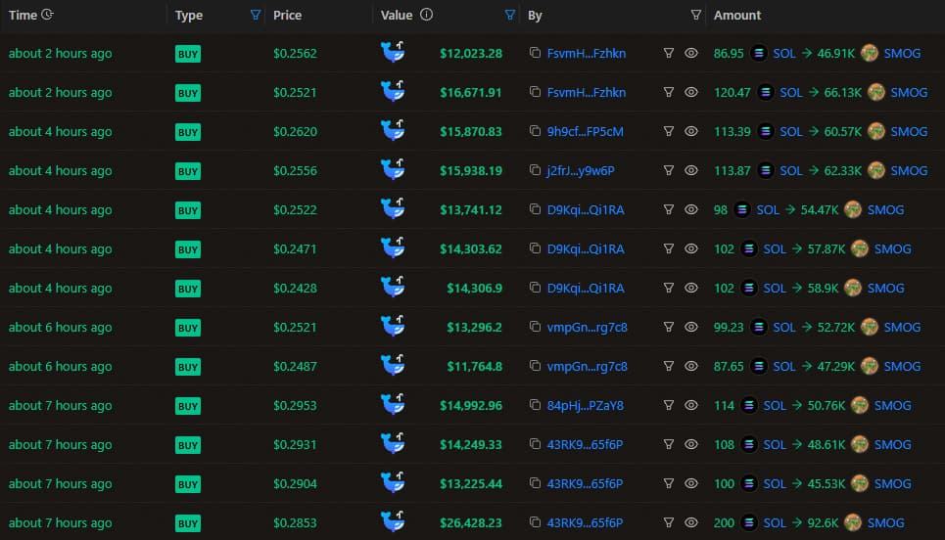The height and width of the screenshot is (540, 945).
Task: Filter by wallet in the $11,764.8 row
Action: (x=669, y=366)
